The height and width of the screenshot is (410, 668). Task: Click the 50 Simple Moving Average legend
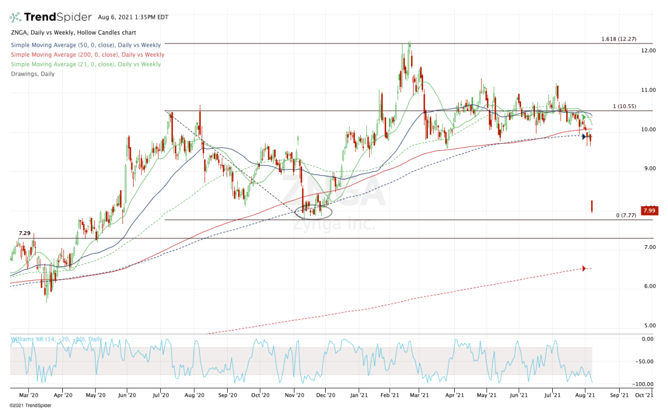[x=86, y=45]
